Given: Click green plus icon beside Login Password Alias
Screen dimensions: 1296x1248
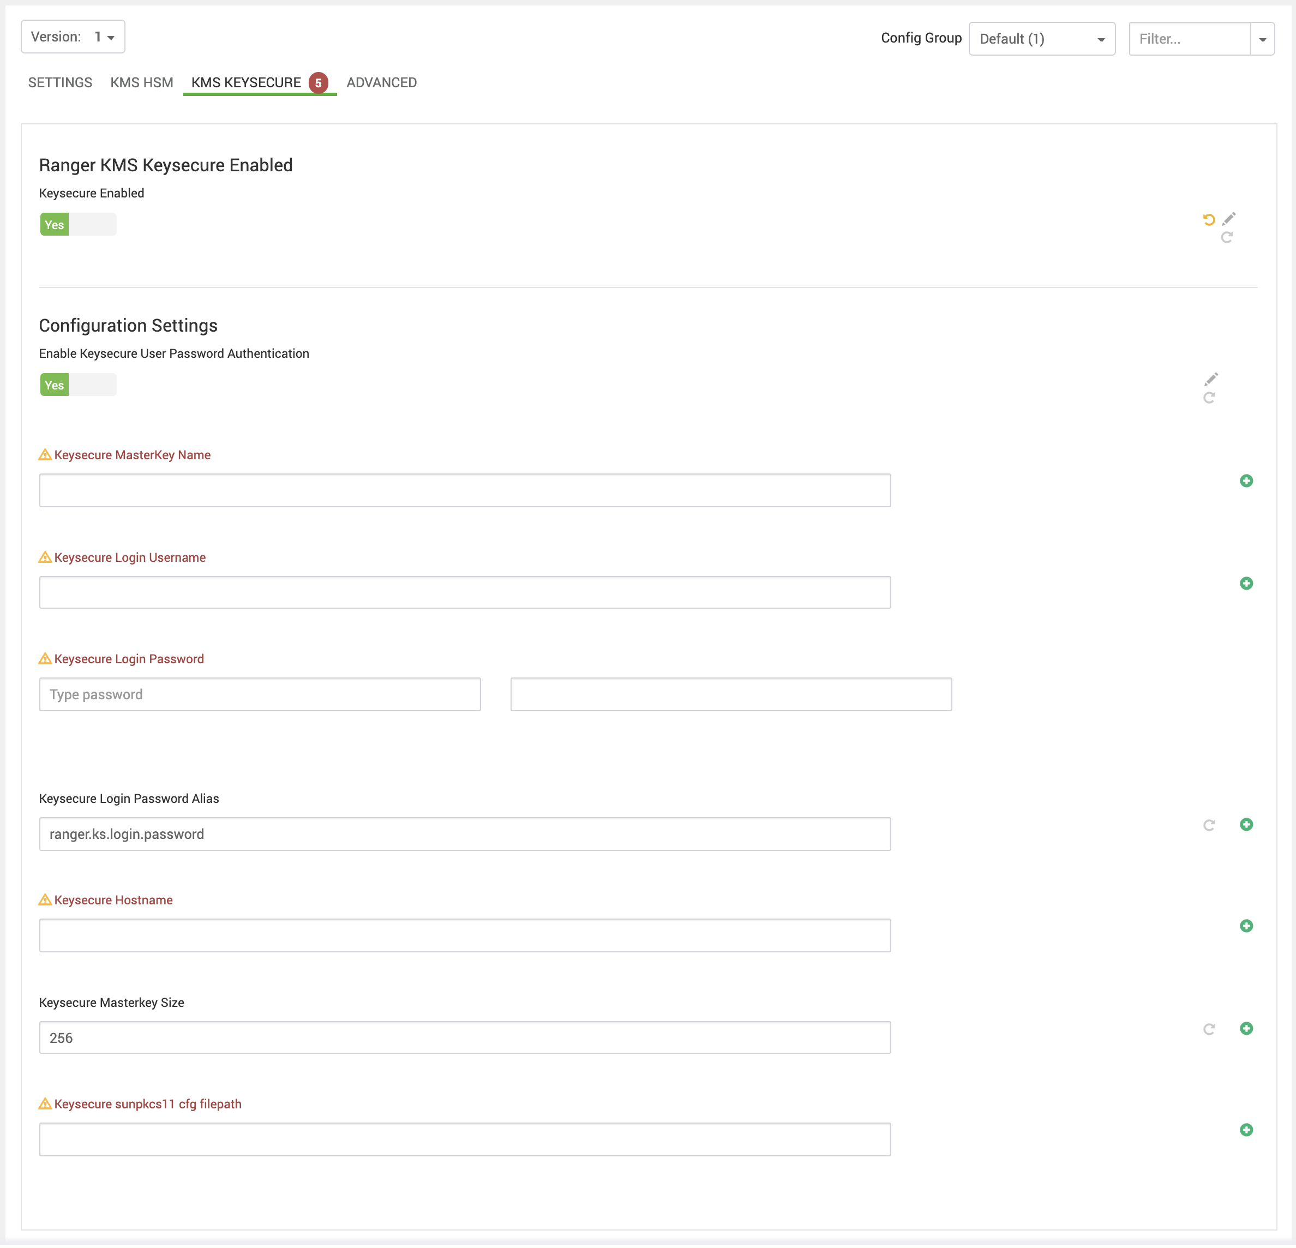Looking at the screenshot, I should point(1246,825).
